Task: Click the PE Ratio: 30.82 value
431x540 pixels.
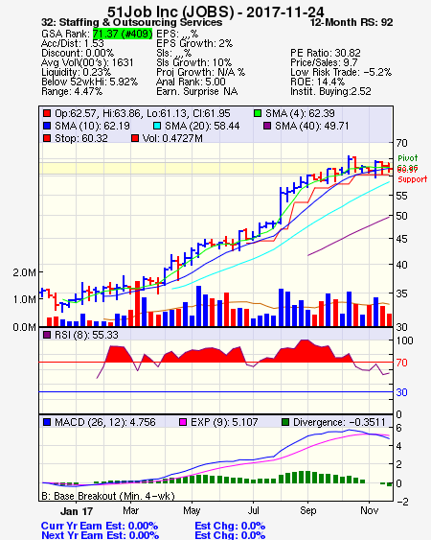Action: [x=326, y=53]
